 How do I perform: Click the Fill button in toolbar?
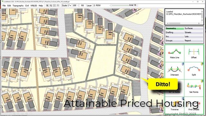click(82, 5)
